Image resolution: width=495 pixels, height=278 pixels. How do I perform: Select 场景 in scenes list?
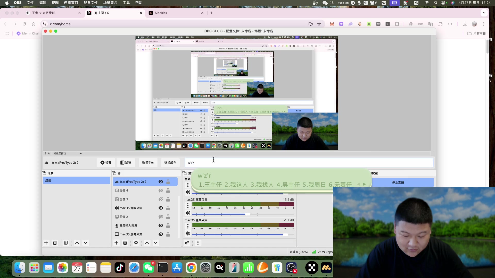(x=76, y=180)
